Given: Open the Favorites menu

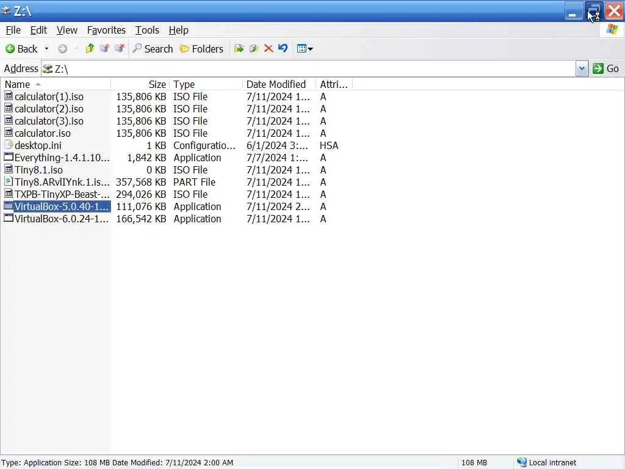Looking at the screenshot, I should [x=106, y=31].
